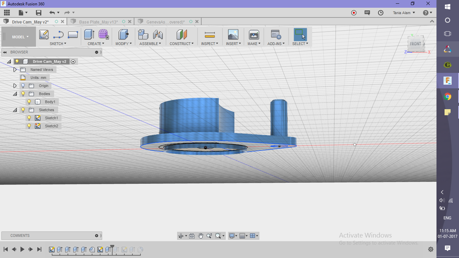Open the Data Panel grid icon

pyautogui.click(x=7, y=13)
